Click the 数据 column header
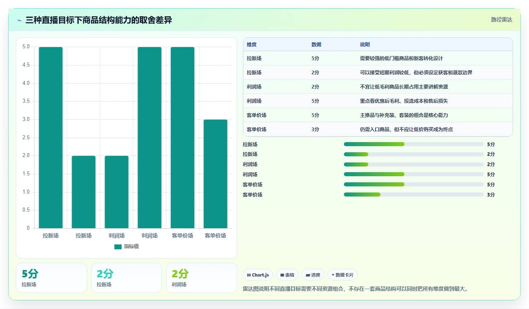Screen dimensions: 529x309 [316, 45]
